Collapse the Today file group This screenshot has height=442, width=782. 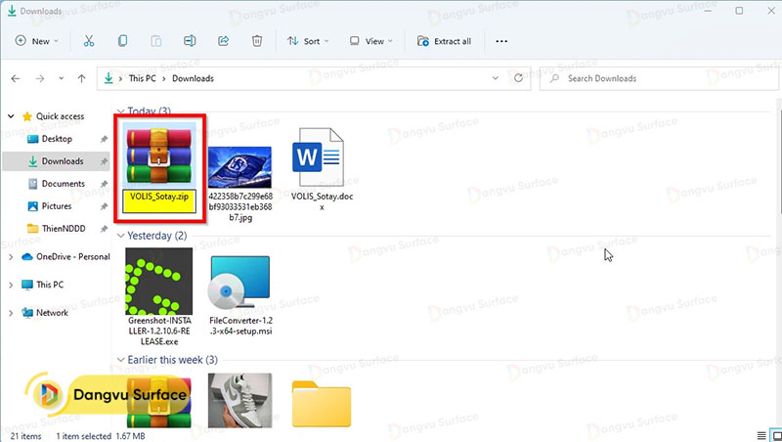pyautogui.click(x=121, y=110)
